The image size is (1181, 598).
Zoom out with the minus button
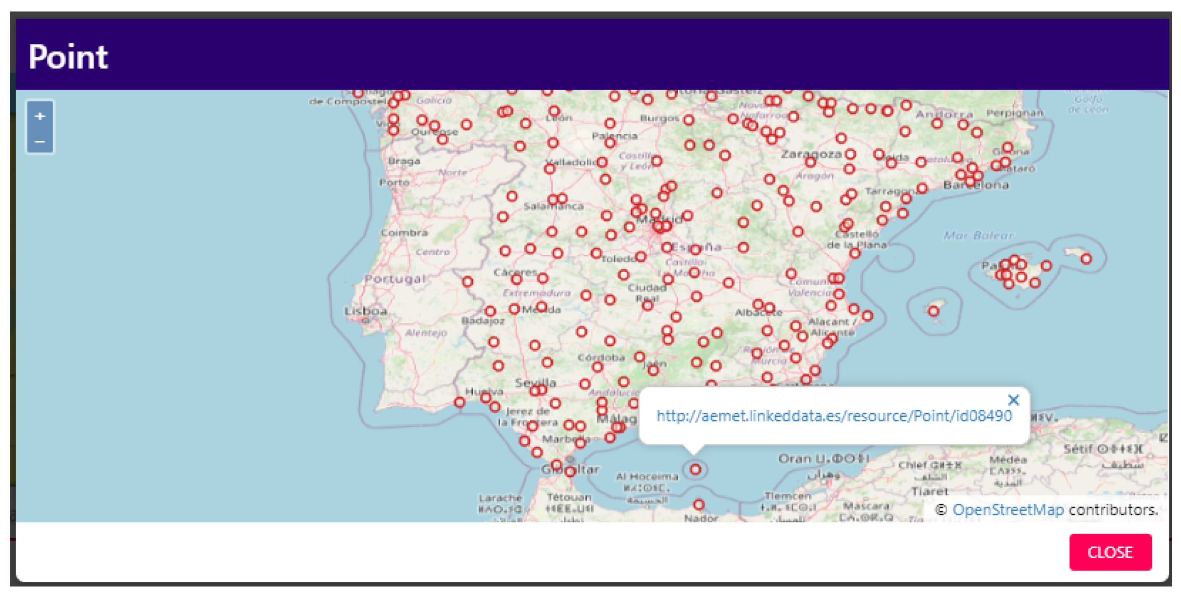click(x=40, y=141)
